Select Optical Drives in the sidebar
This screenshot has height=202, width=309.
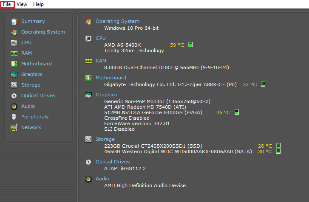tap(38, 95)
